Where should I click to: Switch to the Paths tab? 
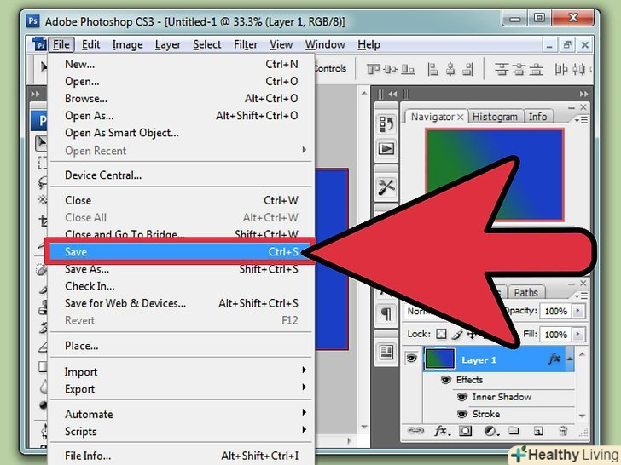525,293
